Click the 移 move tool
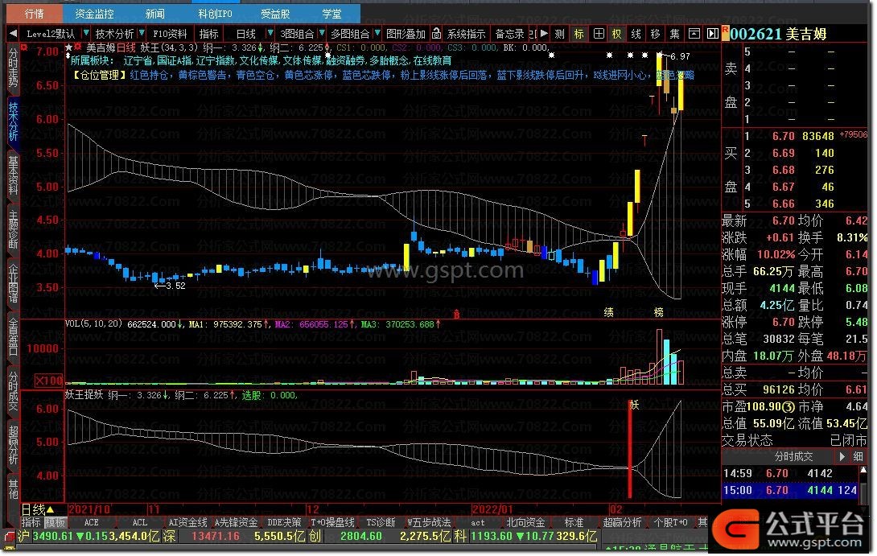This screenshot has height=556, width=877. [x=656, y=34]
